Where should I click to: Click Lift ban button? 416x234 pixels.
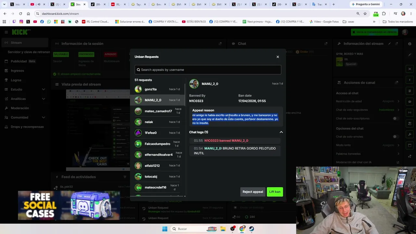(275, 192)
